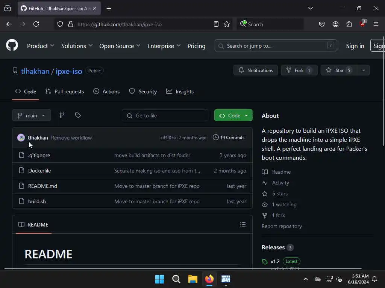Open the v1.2 Latest release
385x288 pixels.
[x=281, y=261]
